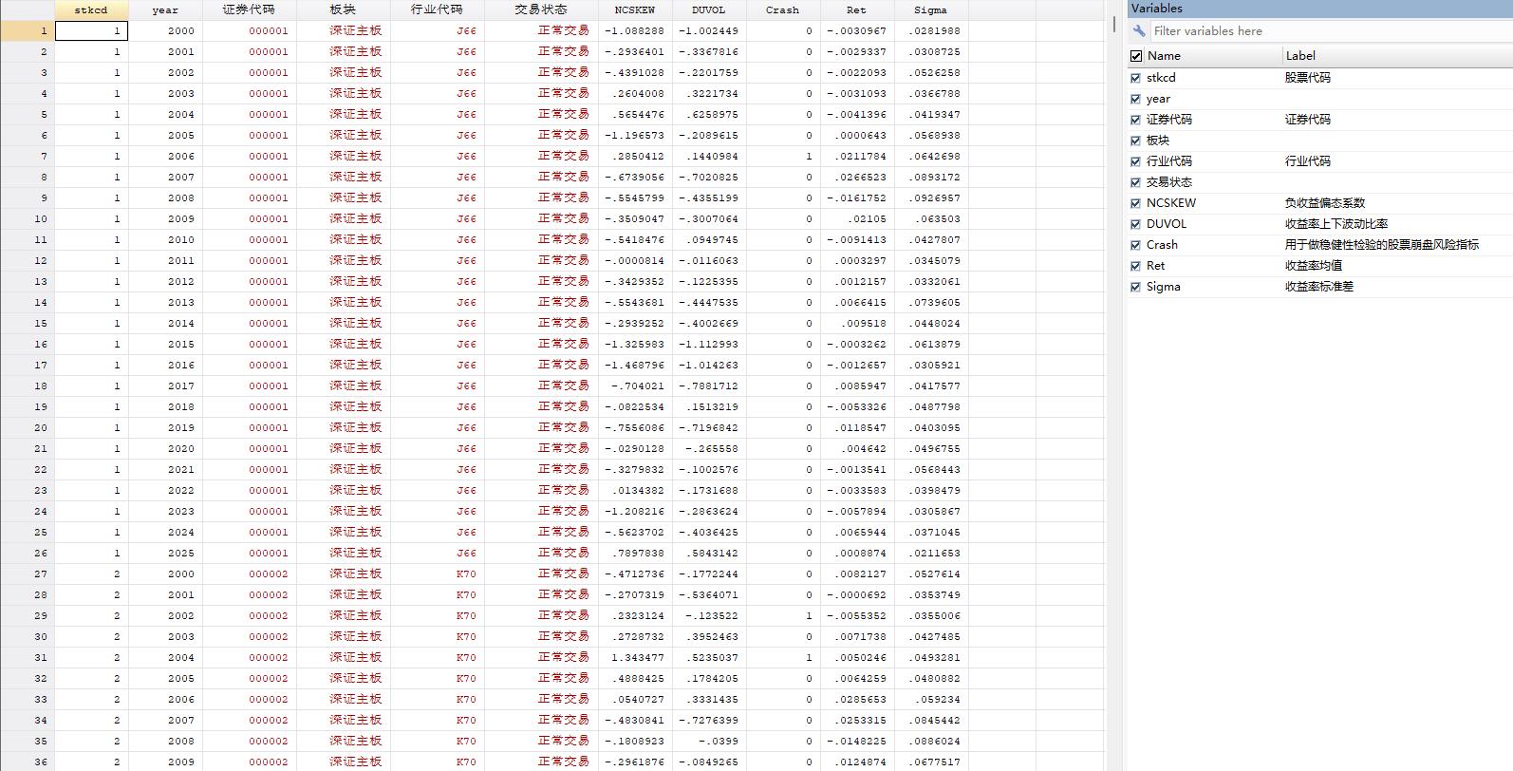Screen dimensions: 1513x771
Task: Select row number 27 header
Action: pos(27,574)
